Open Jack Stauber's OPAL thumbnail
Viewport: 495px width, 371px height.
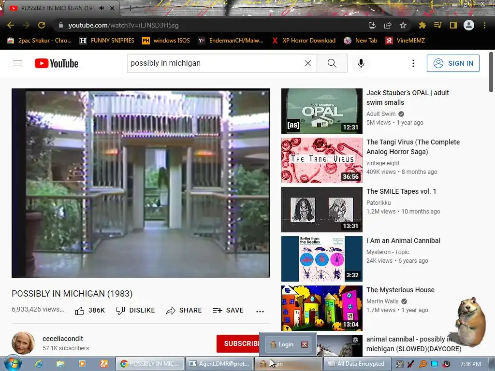point(321,111)
